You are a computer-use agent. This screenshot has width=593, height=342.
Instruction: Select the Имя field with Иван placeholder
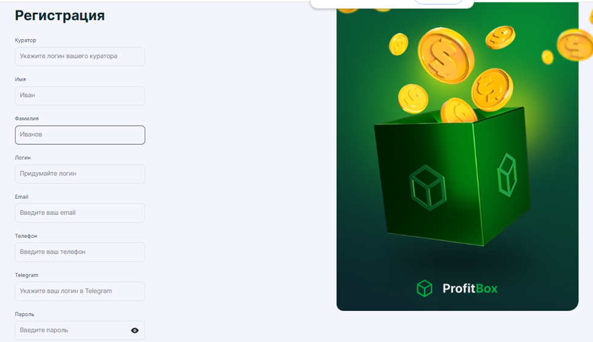80,95
